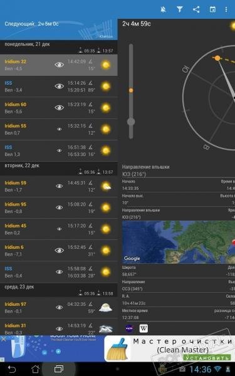Select Iridium 45 pass at 15:17:20
Screen dimensions: 235x376
[x=59, y=229]
